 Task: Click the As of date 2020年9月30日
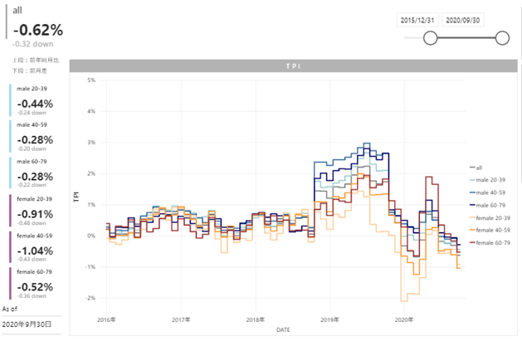point(27,324)
